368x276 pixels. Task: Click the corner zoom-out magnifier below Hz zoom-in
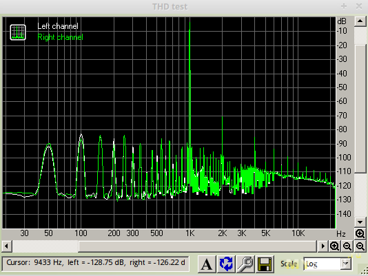(360, 246)
